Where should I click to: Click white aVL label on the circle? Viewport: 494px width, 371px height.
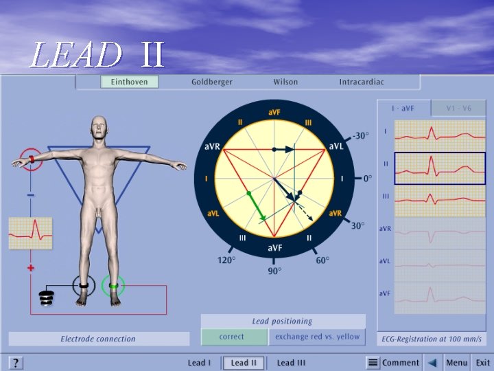[x=336, y=146]
